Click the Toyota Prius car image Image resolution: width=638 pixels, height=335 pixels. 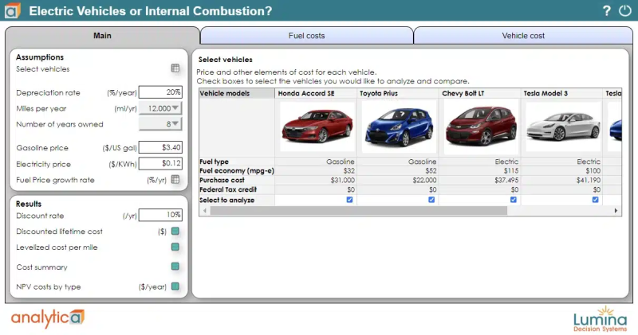[399, 127]
